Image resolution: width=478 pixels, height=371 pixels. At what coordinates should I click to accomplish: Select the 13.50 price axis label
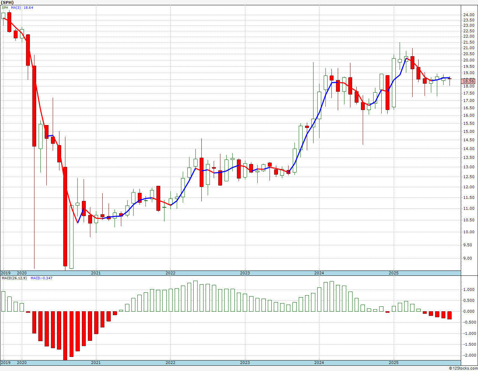click(x=469, y=158)
